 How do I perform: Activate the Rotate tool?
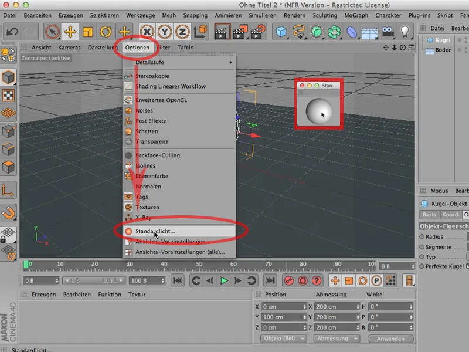pyautogui.click(x=106, y=32)
